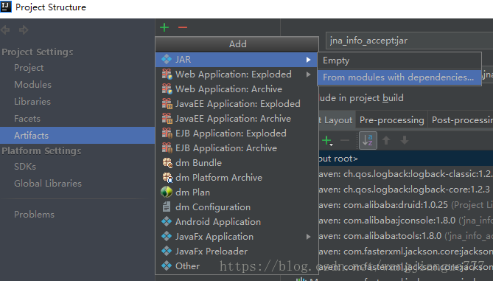Click the artifact name field jna_info_accept:jar
This screenshot has height=281, width=493.
[410, 41]
